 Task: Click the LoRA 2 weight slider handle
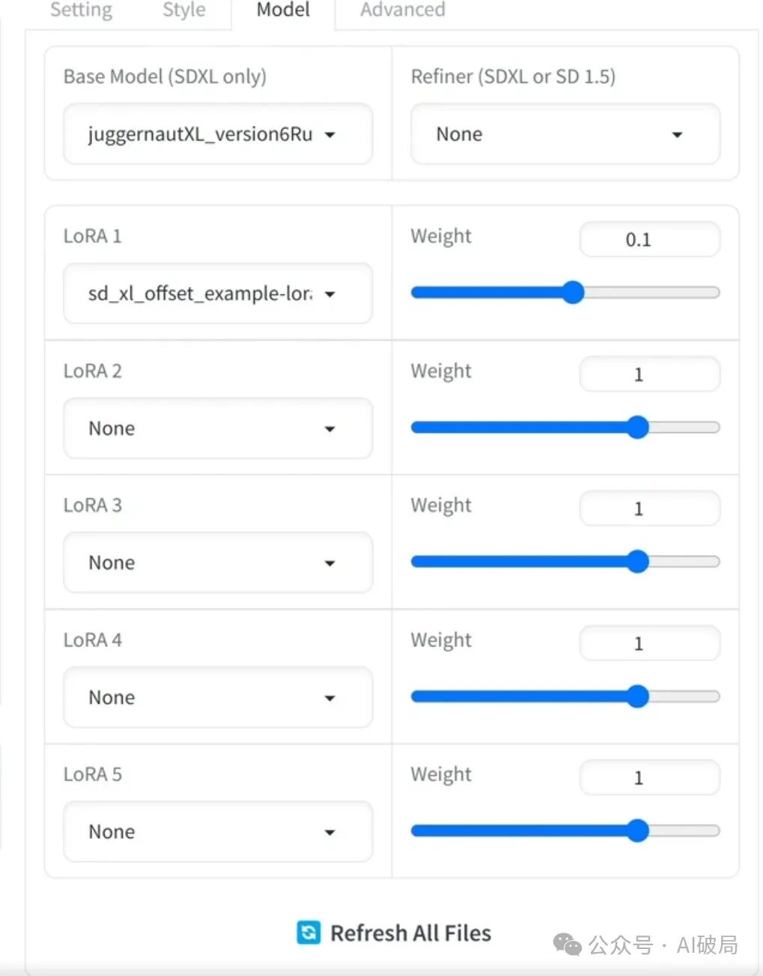pyautogui.click(x=637, y=427)
